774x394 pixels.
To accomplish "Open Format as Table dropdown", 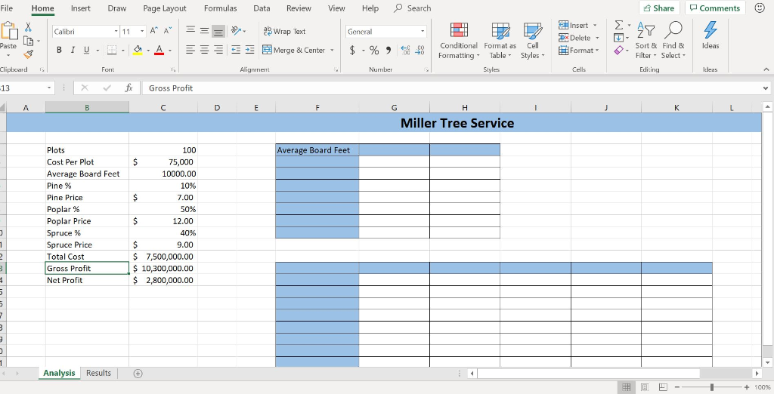I will click(500, 41).
